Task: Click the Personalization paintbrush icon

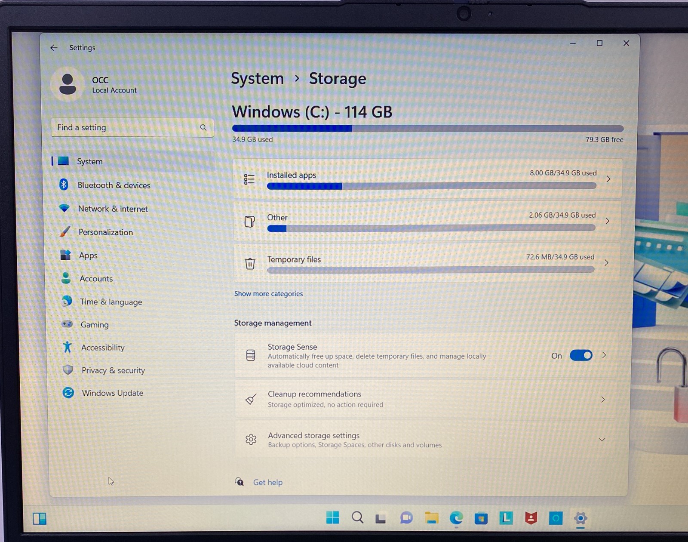Action: click(x=65, y=231)
